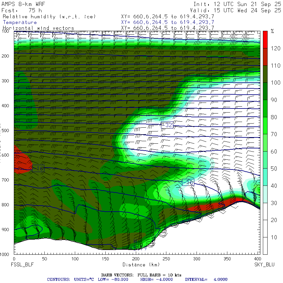Click the "110" color bar tick label
The image size is (283, 283).
coord(275,65)
